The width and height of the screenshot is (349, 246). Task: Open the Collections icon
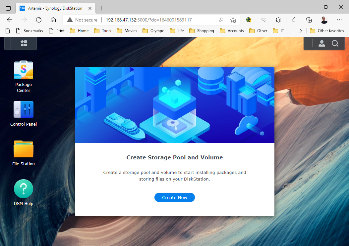tap(309, 20)
